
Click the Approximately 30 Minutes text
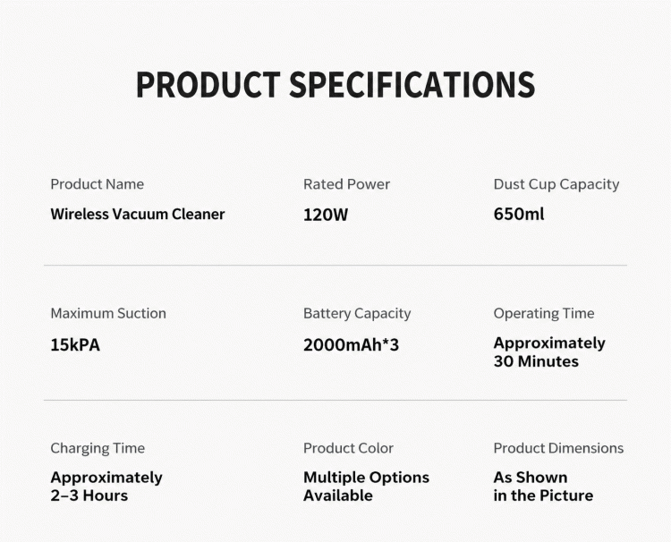tap(549, 352)
